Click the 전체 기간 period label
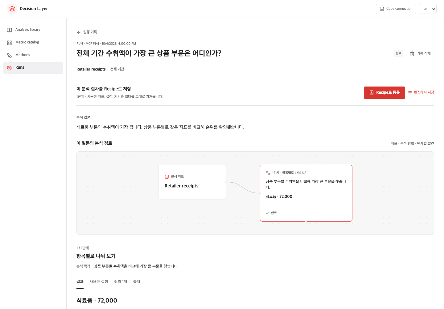Viewport: 444px width, 309px height. coord(117,69)
